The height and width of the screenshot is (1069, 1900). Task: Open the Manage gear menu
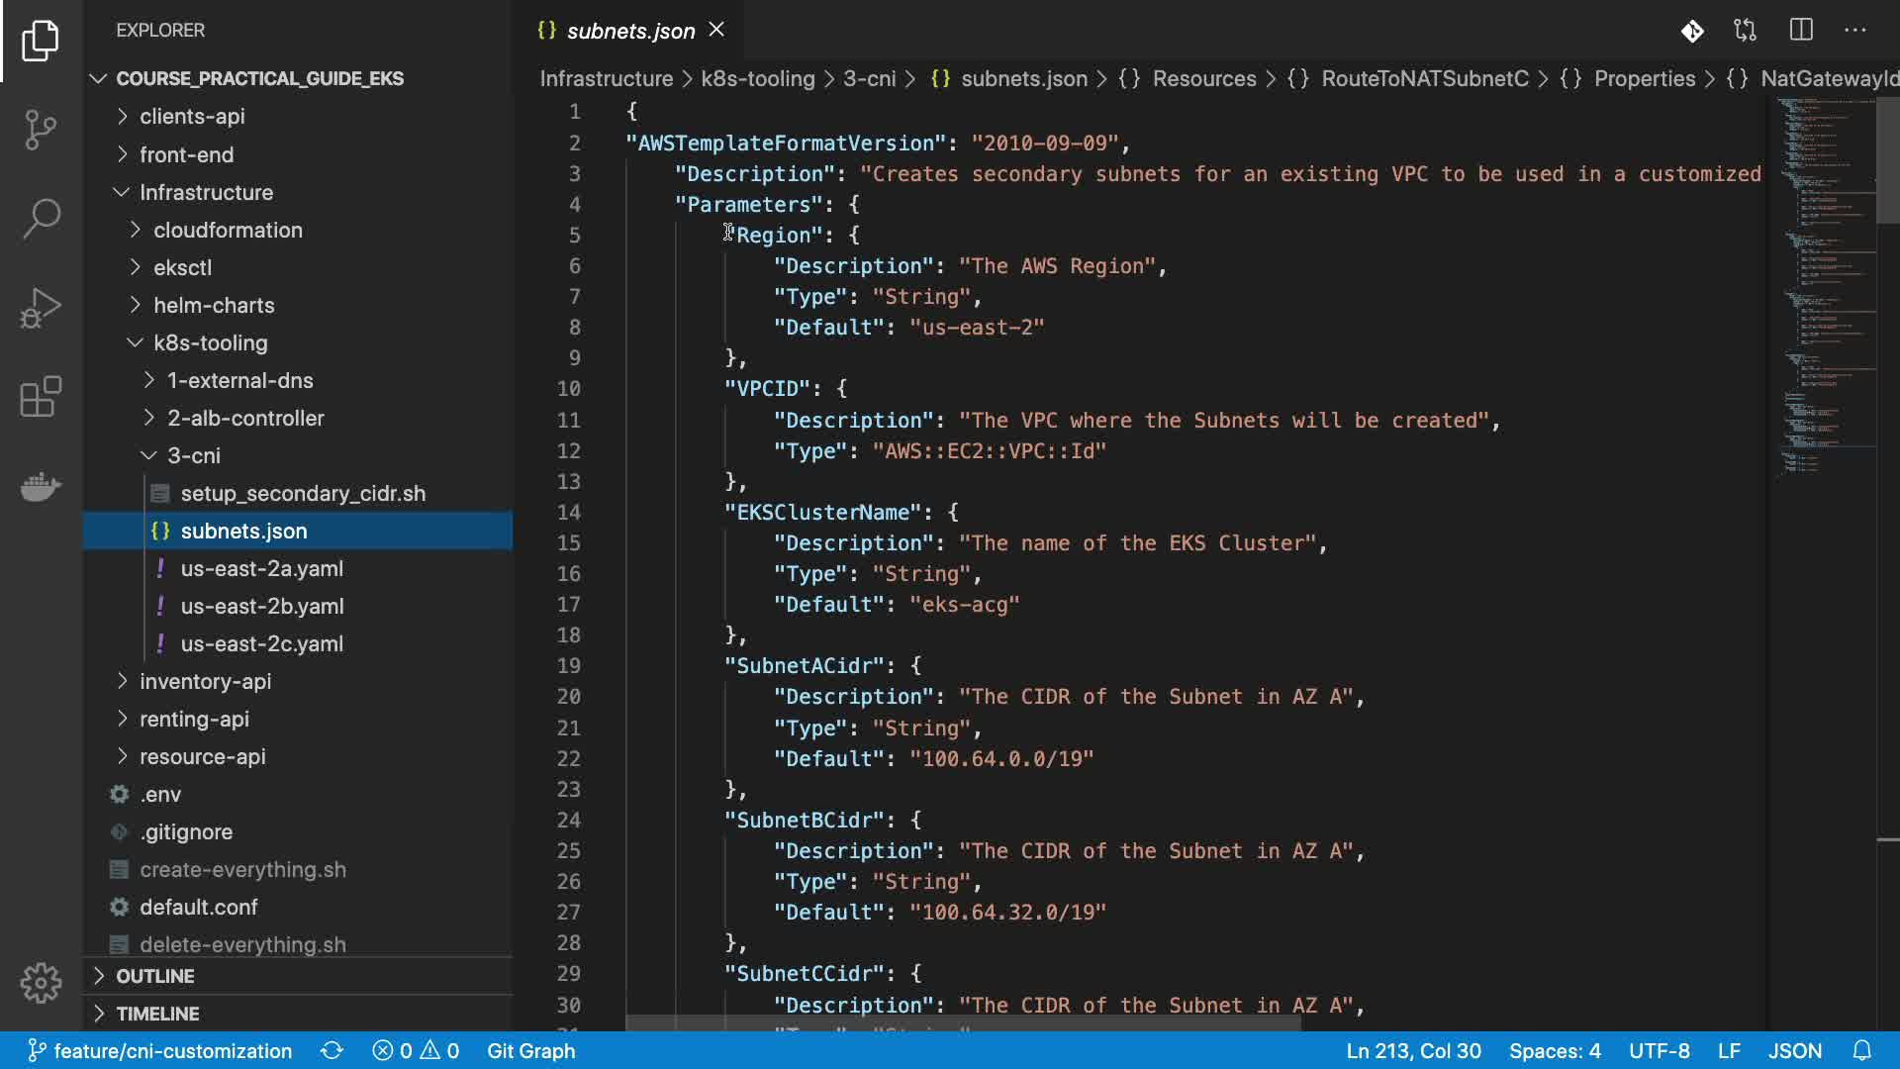pyautogui.click(x=41, y=983)
